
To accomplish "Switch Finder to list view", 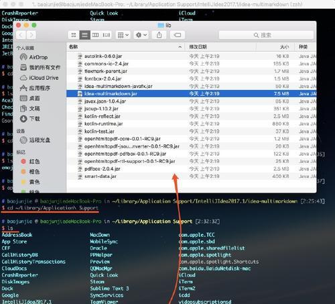I will point(84,35).
